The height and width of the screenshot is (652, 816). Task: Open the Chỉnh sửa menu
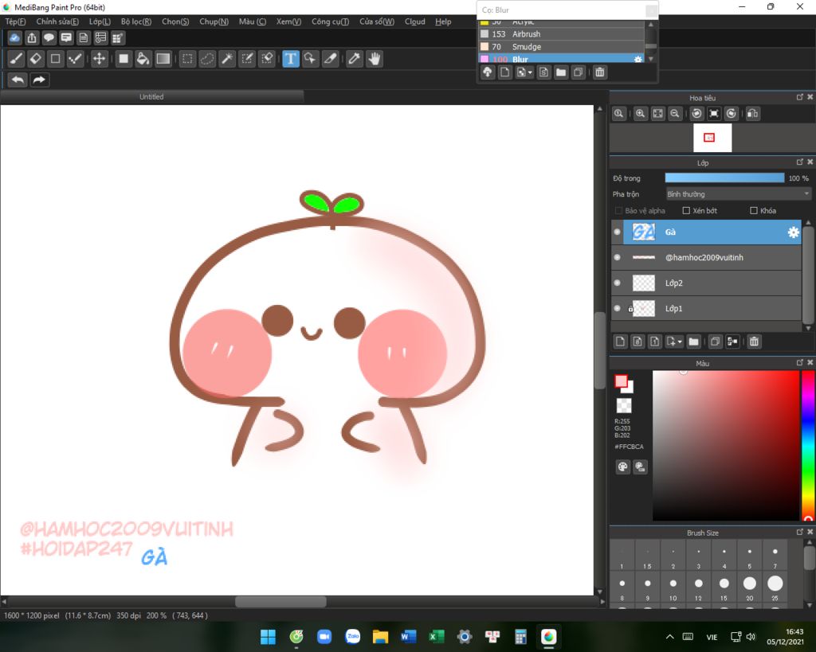coord(57,21)
